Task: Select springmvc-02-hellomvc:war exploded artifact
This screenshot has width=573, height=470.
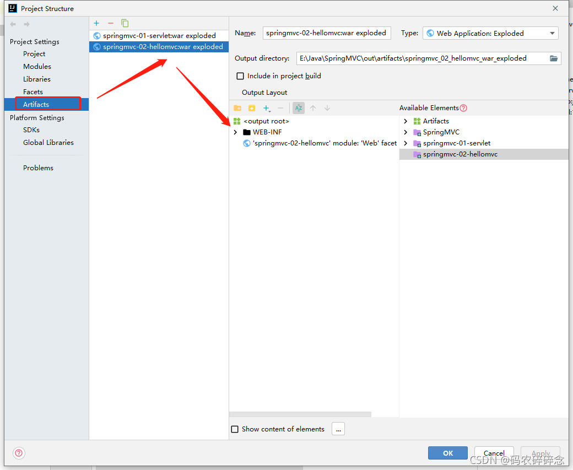Action: coord(159,47)
